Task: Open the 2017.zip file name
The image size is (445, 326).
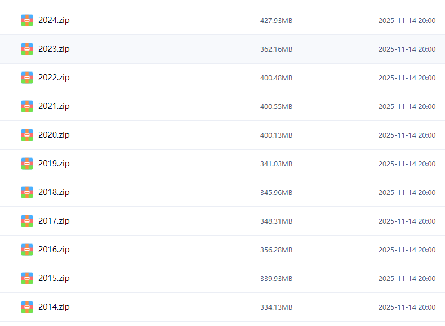Action: coord(54,221)
